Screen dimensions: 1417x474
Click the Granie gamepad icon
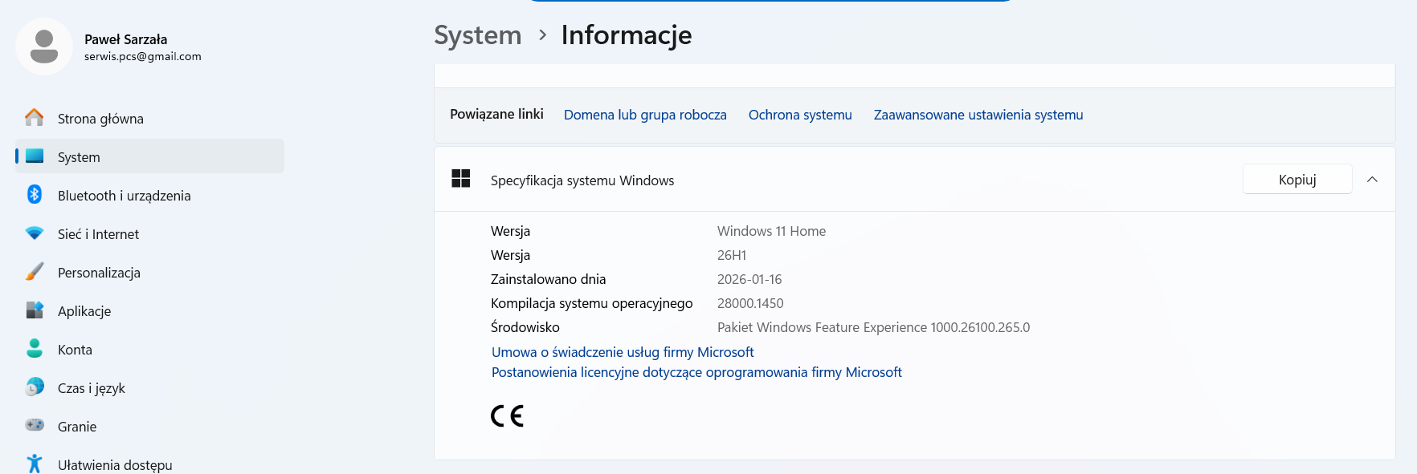[x=35, y=425]
